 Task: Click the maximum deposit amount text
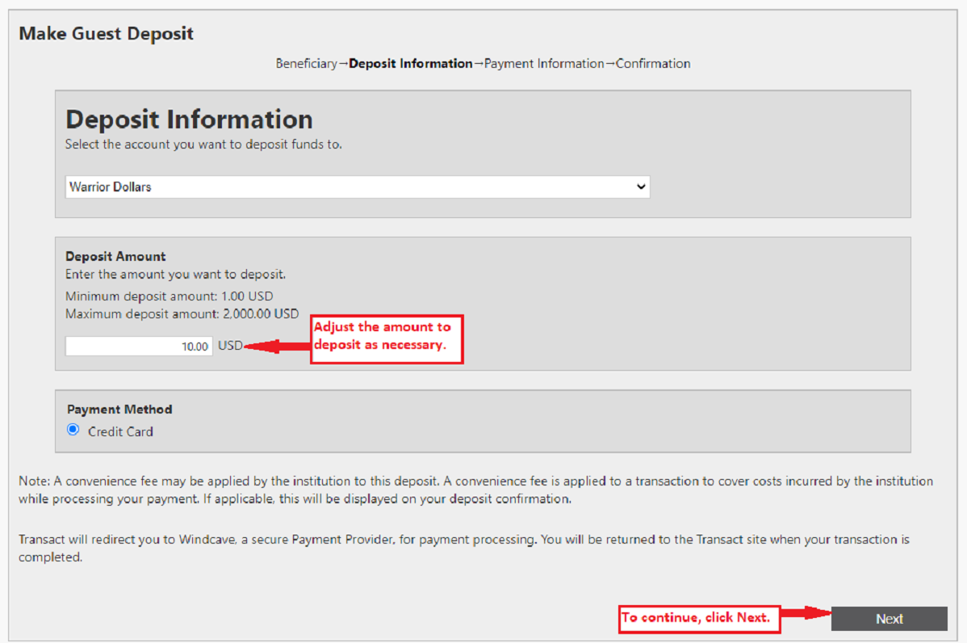pyautogui.click(x=182, y=313)
